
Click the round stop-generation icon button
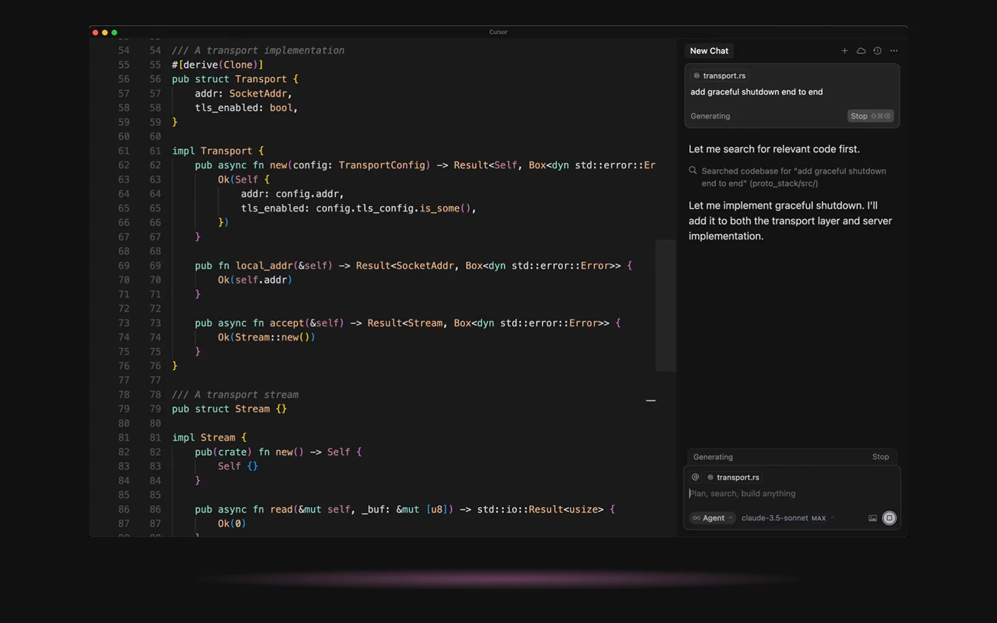(889, 518)
